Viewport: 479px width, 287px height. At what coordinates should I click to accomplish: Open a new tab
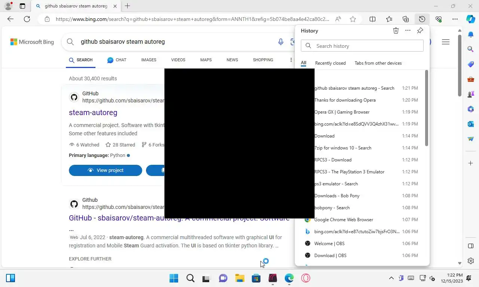(x=128, y=6)
